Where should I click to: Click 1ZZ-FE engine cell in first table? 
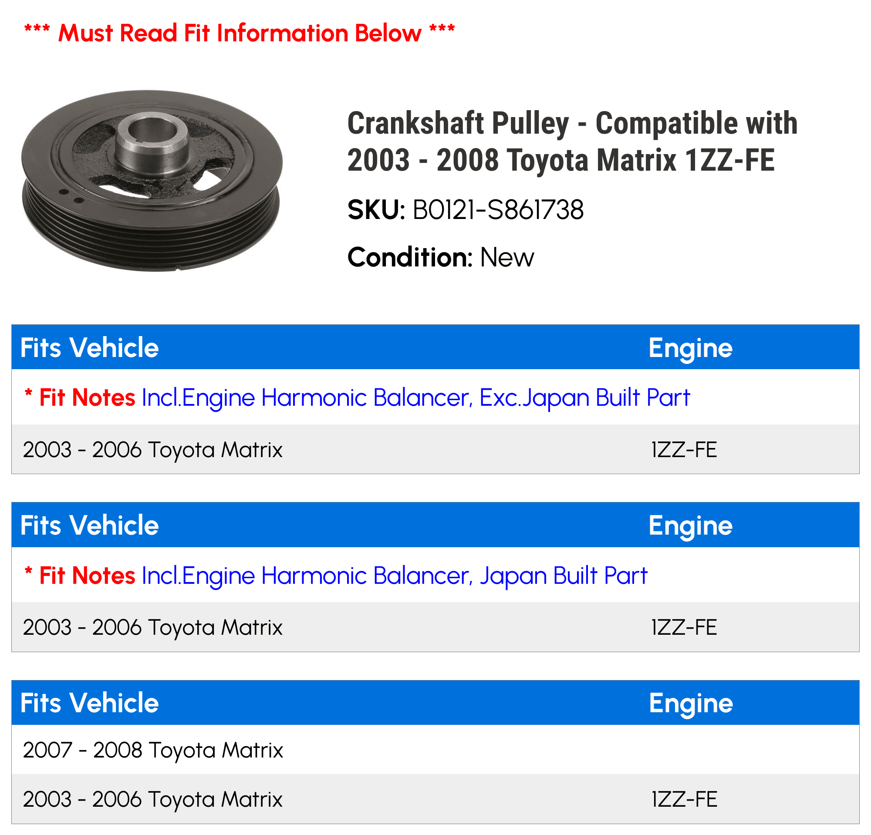[684, 449]
